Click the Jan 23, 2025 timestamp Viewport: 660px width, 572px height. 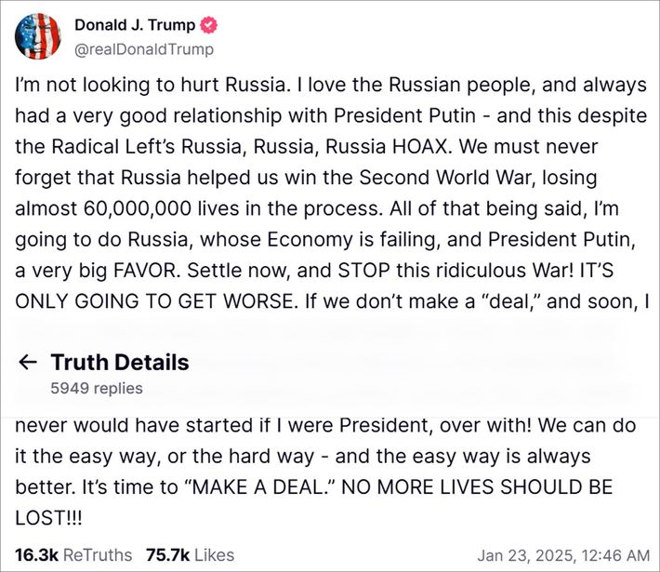click(x=563, y=555)
